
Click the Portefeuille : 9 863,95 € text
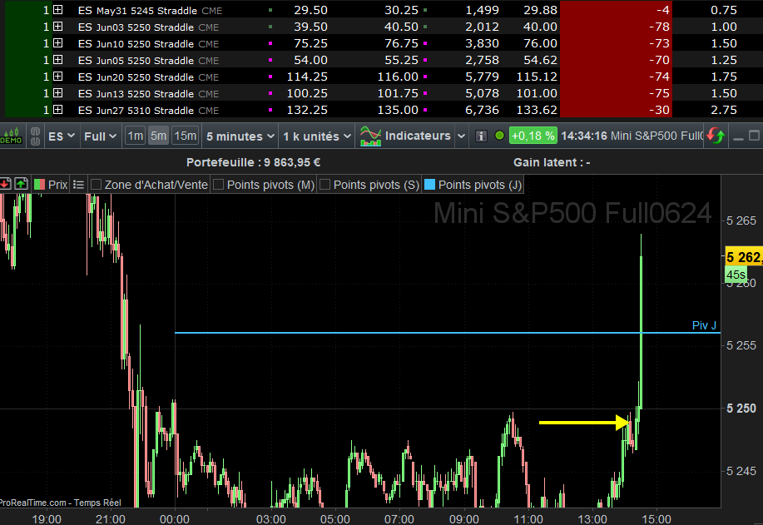click(x=253, y=162)
